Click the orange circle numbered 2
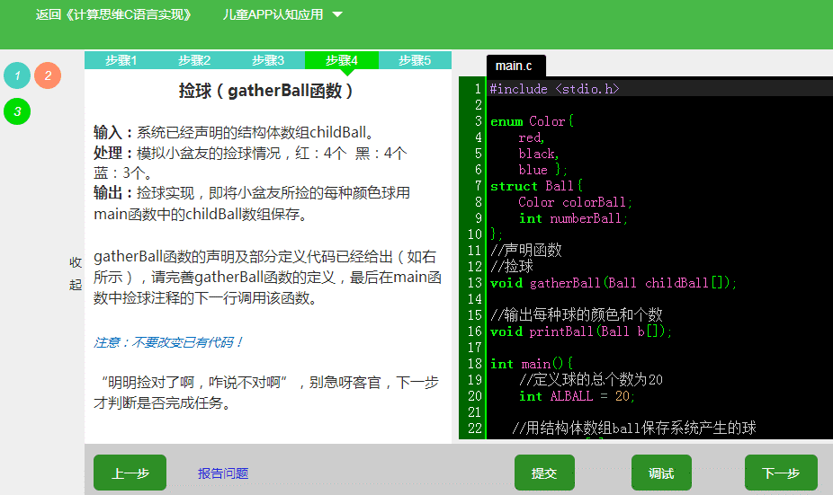 point(48,75)
